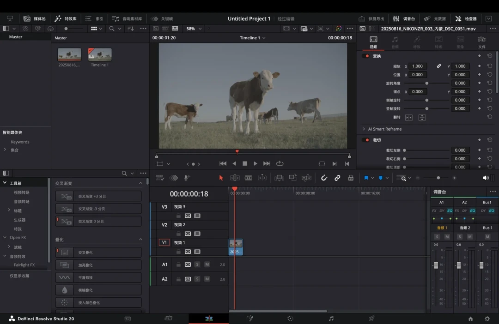The height and width of the screenshot is (324, 499).
Task: Toggle position lock padlock in timeline toolbar
Action: (351, 178)
